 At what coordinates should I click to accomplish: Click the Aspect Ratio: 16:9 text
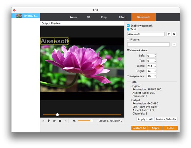[144, 93]
